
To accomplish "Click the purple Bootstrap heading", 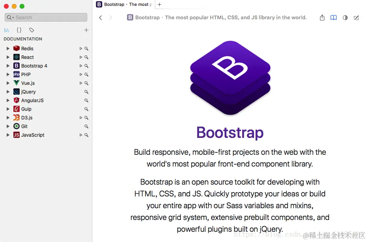I will [x=230, y=133].
